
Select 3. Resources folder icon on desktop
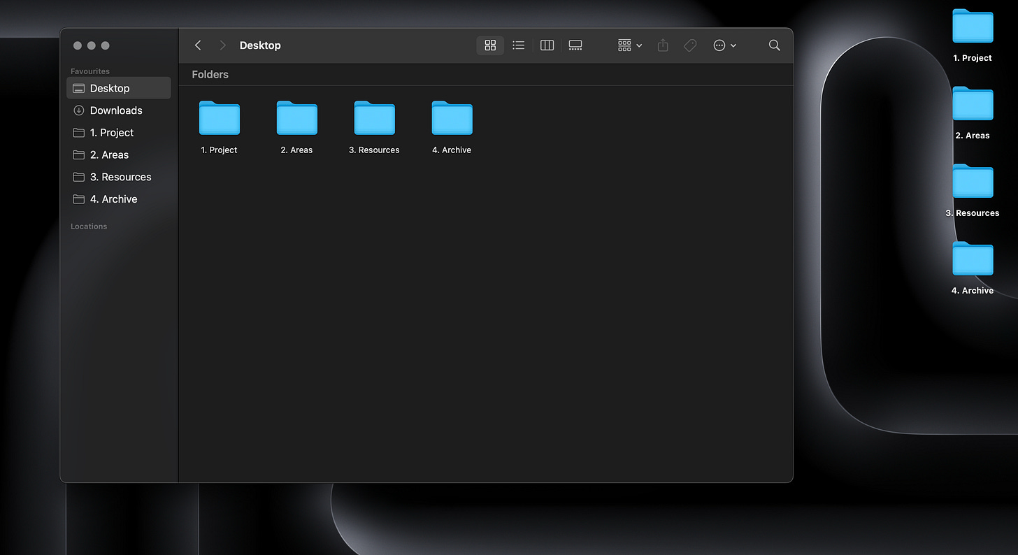pyautogui.click(x=973, y=182)
